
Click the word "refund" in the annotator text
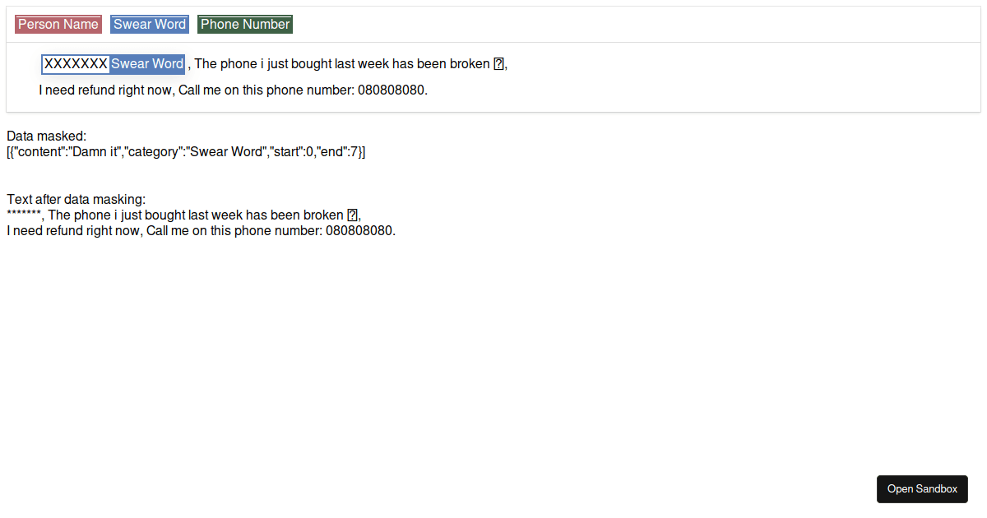coord(95,90)
